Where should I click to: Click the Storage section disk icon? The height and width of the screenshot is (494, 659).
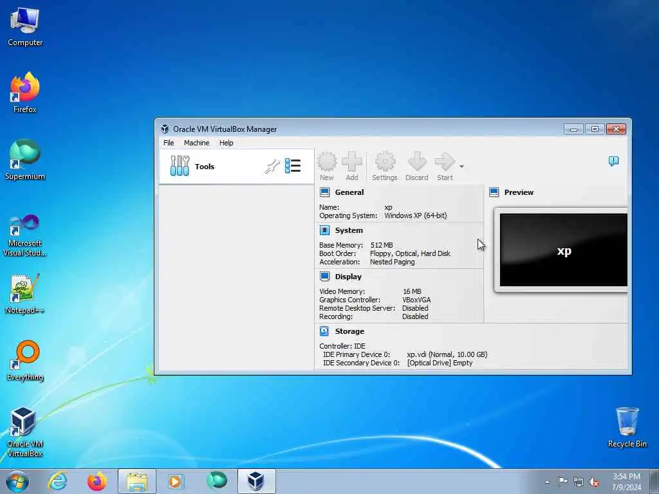pyautogui.click(x=324, y=331)
